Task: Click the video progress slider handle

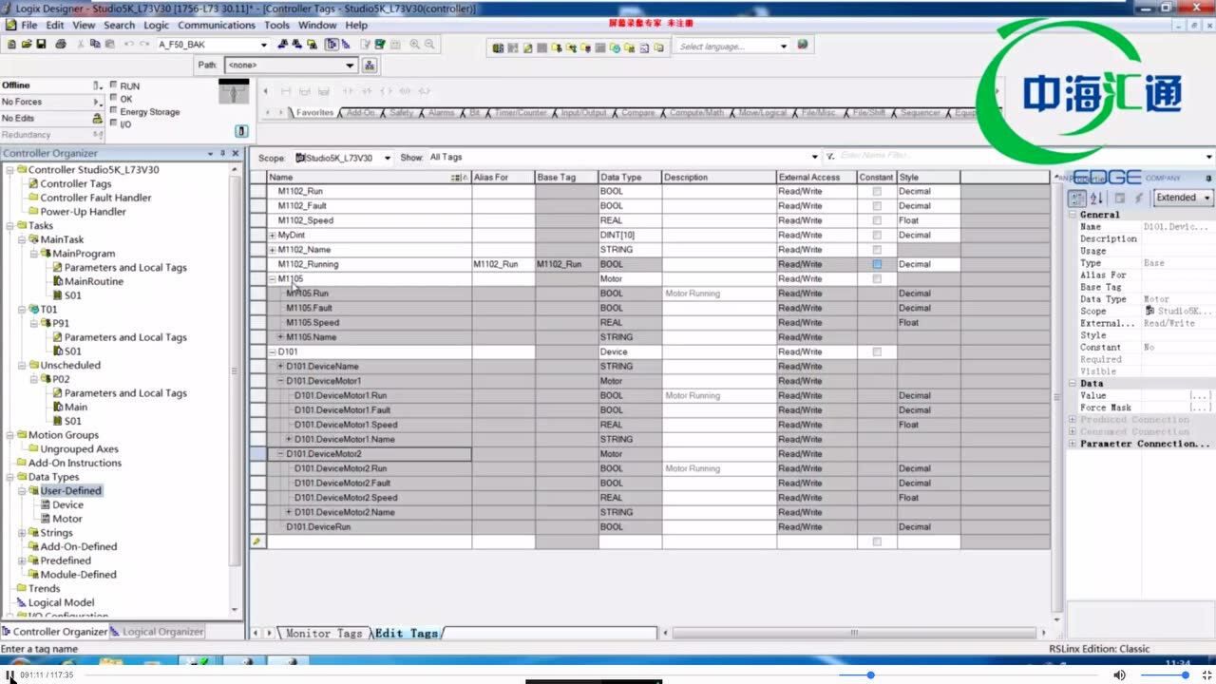Action: click(x=870, y=675)
